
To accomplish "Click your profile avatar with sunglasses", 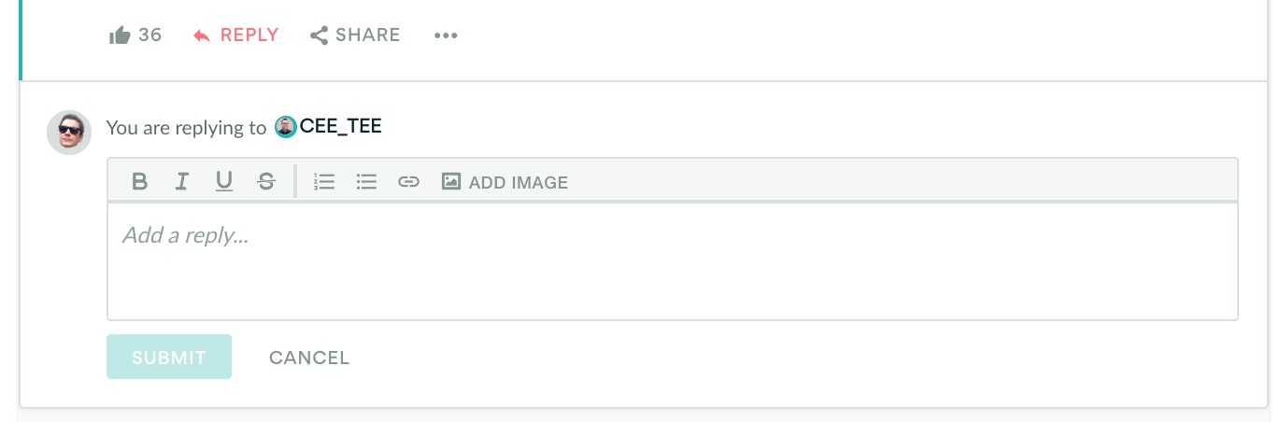I will [x=69, y=133].
